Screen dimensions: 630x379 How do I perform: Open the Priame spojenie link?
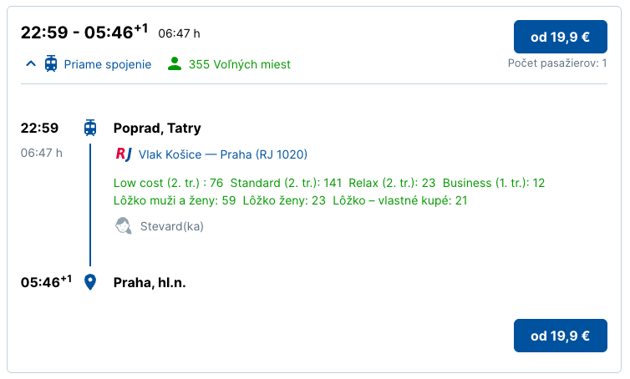[108, 64]
